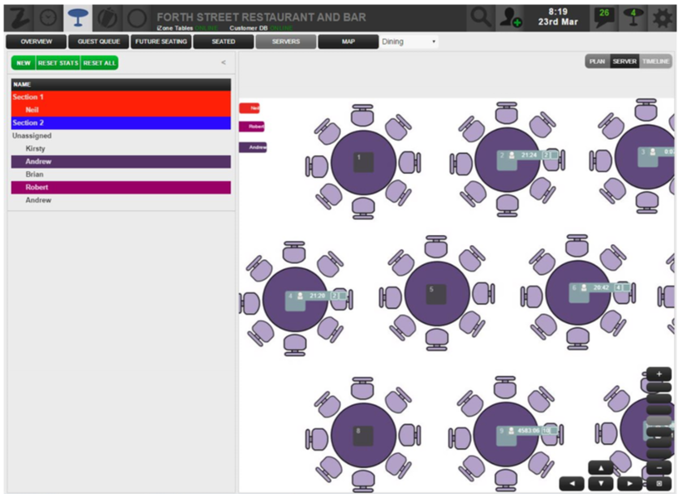Pan the map up with arrow

click(600, 467)
